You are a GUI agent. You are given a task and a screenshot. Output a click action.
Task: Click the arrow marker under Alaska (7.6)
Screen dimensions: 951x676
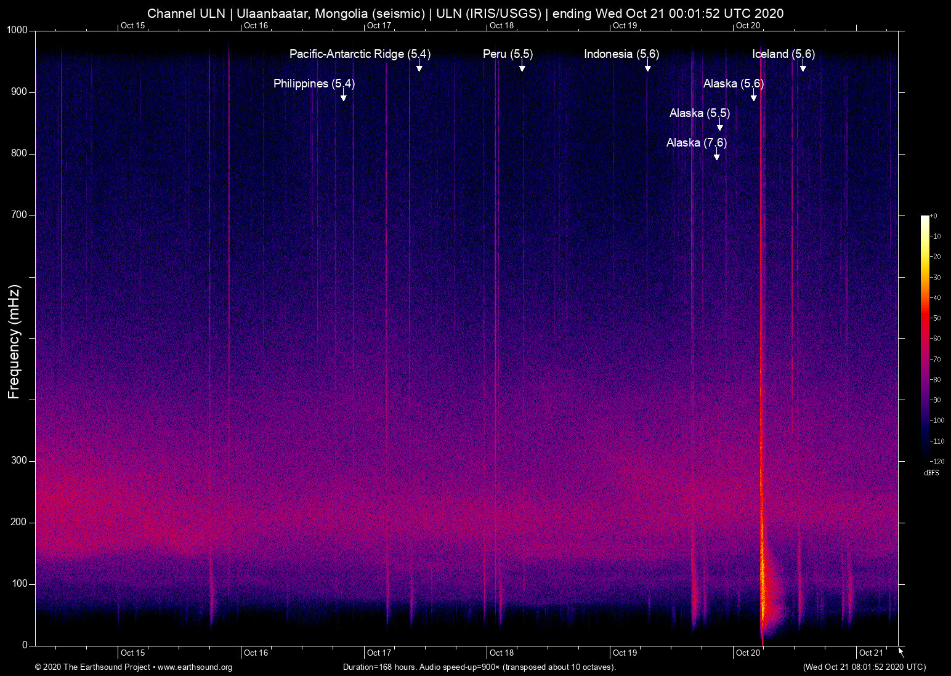pos(716,155)
